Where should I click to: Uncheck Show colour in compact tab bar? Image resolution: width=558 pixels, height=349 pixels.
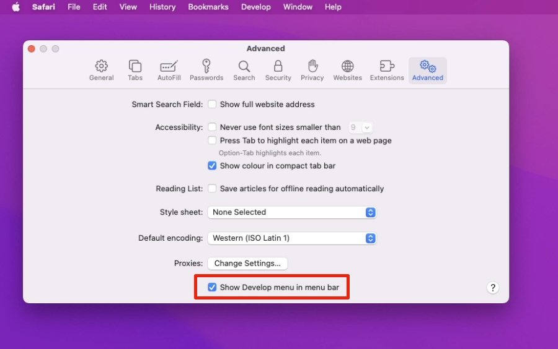pyautogui.click(x=212, y=166)
